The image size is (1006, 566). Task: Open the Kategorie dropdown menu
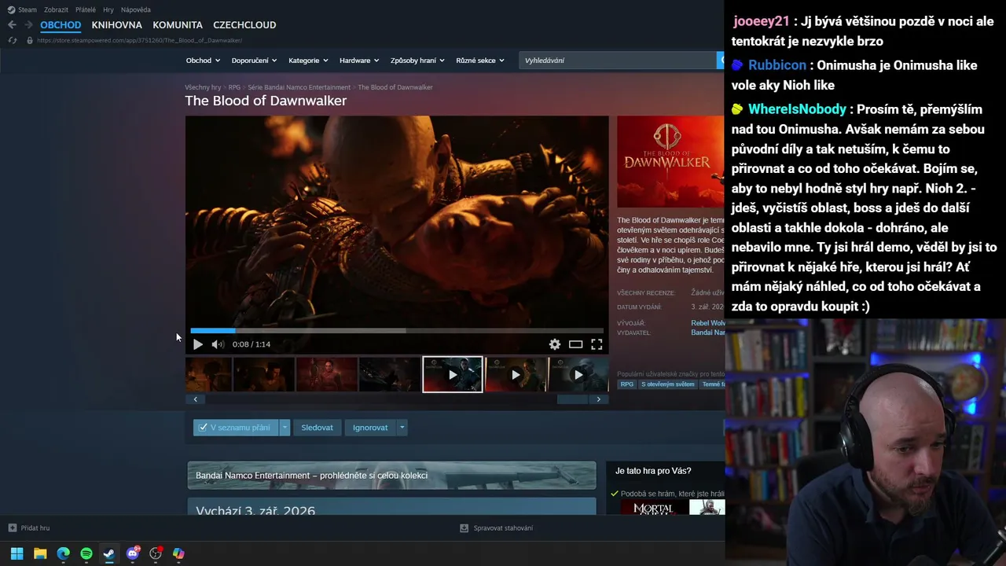point(309,61)
